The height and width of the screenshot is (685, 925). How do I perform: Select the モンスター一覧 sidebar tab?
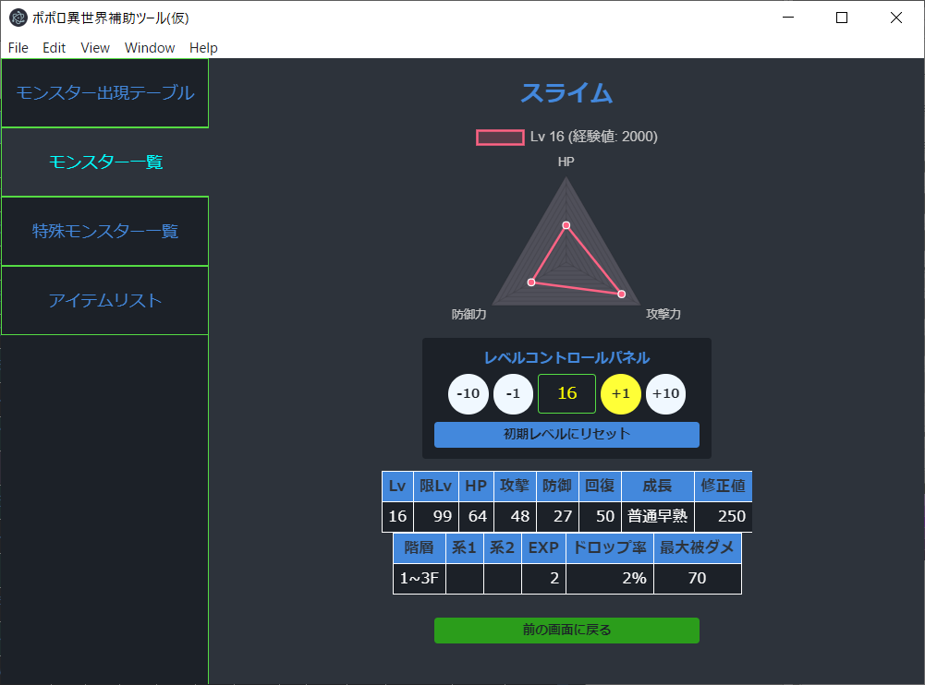pyautogui.click(x=105, y=162)
